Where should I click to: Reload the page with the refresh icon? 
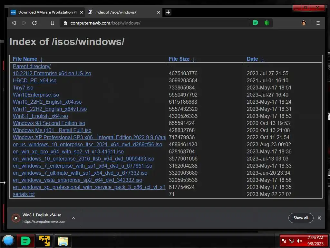click(34, 23)
